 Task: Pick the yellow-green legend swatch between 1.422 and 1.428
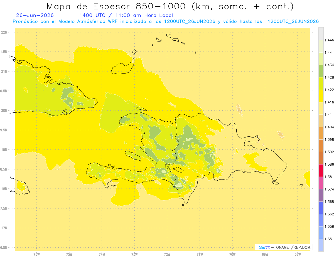(321, 83)
